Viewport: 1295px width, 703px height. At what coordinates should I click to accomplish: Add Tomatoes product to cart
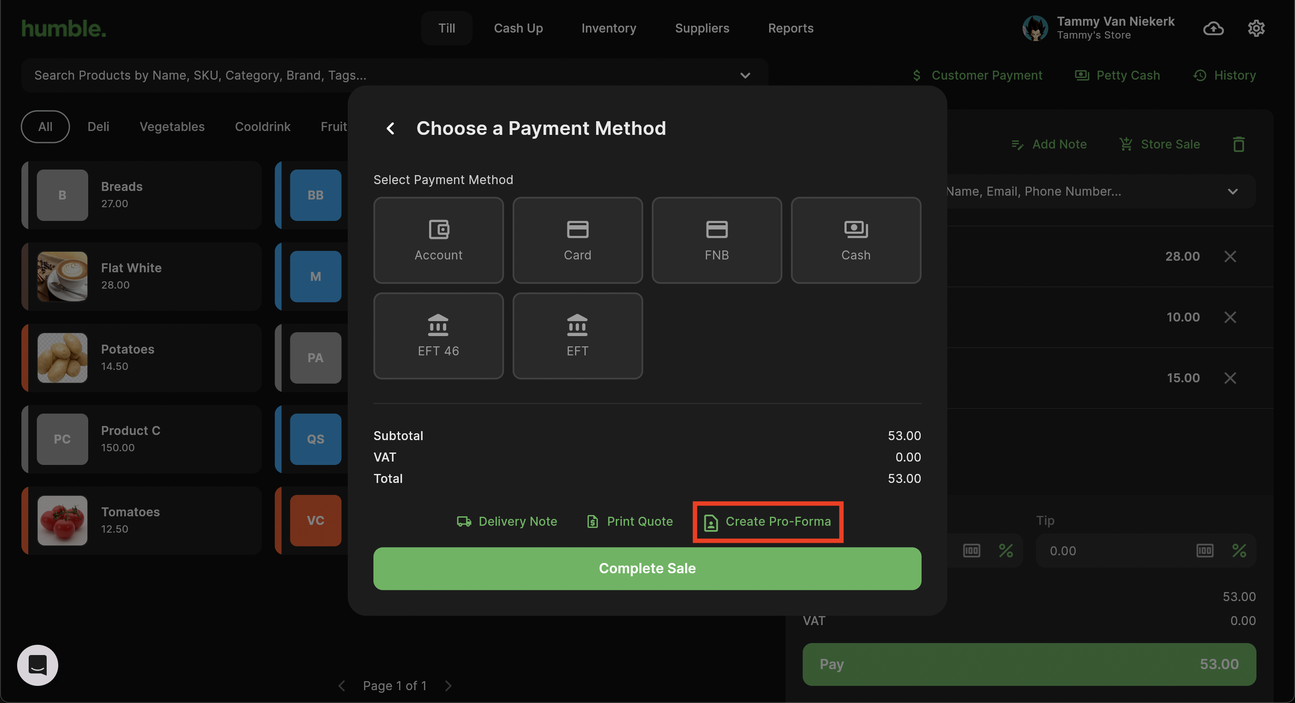[x=141, y=521]
